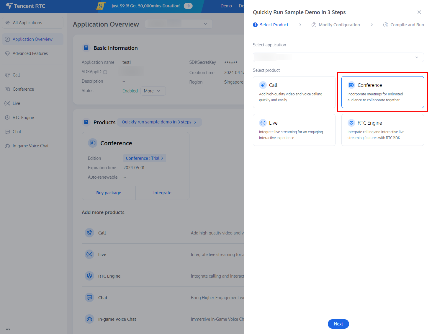Click the In-game Voice Chat gamepad icon
432x334 pixels.
[7, 146]
